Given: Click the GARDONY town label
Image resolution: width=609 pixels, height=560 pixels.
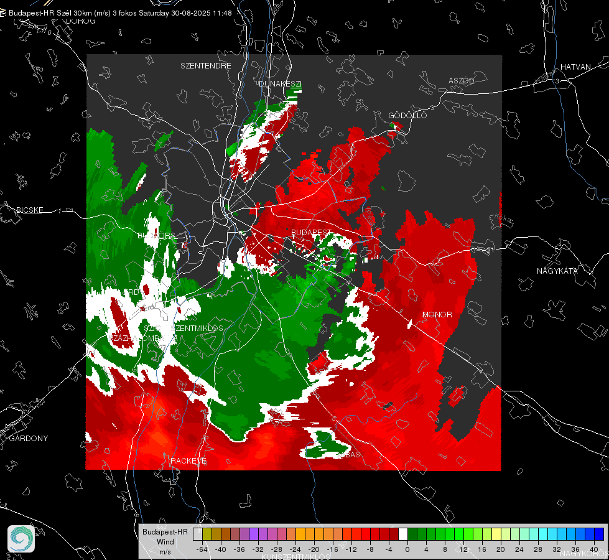Looking at the screenshot, I should pos(29,439).
